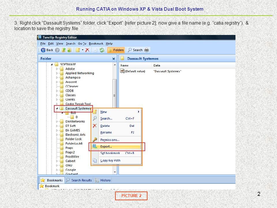This screenshot has width=277, height=208.
Task: Select the Fraps2 key
Action: 70,152
